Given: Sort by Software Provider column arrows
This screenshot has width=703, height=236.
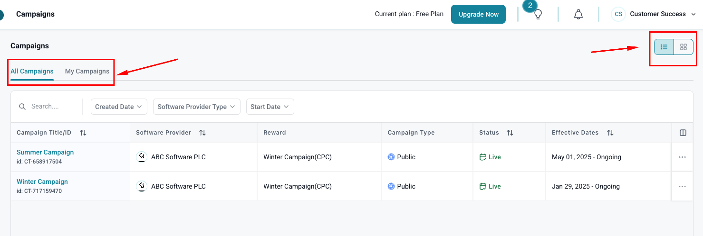Looking at the screenshot, I should 202,133.
